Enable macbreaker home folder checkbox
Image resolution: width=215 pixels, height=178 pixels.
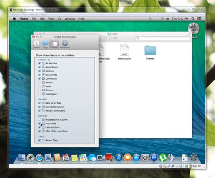39,94
